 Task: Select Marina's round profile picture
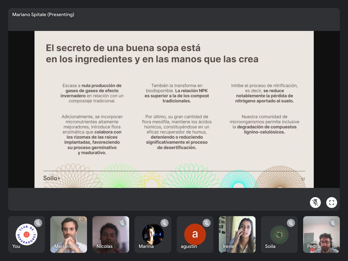(x=153, y=235)
